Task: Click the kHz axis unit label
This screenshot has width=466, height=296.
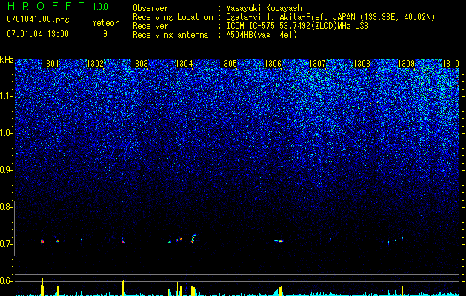Action: [x=7, y=60]
